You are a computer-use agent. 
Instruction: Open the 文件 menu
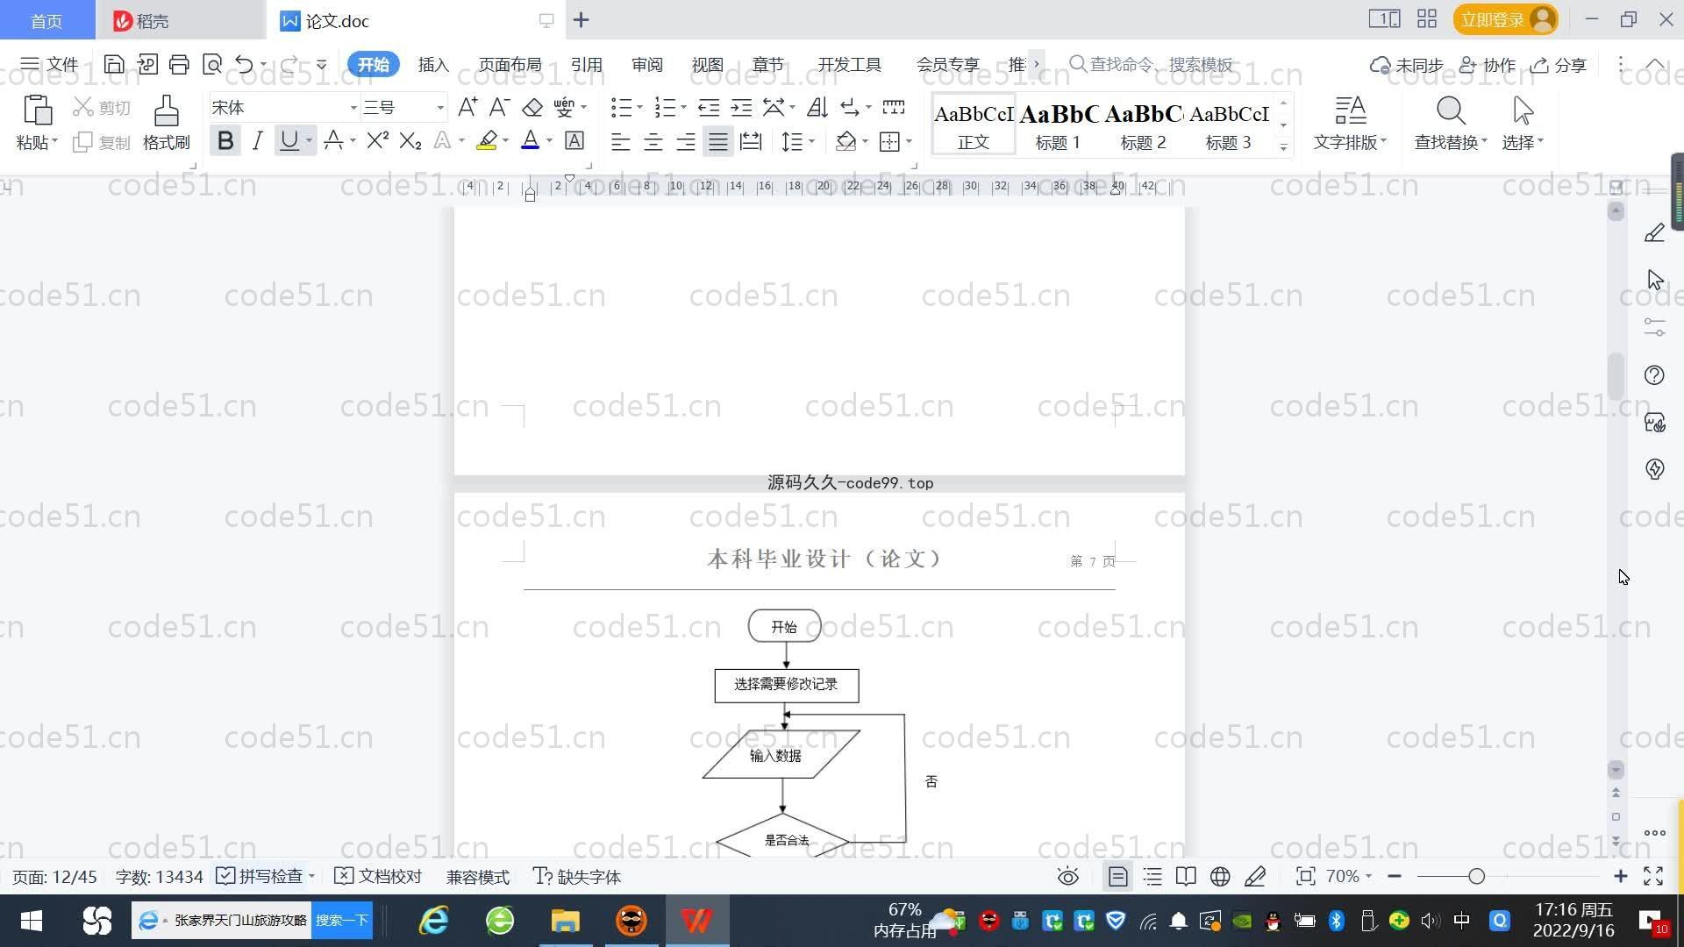coord(49,64)
